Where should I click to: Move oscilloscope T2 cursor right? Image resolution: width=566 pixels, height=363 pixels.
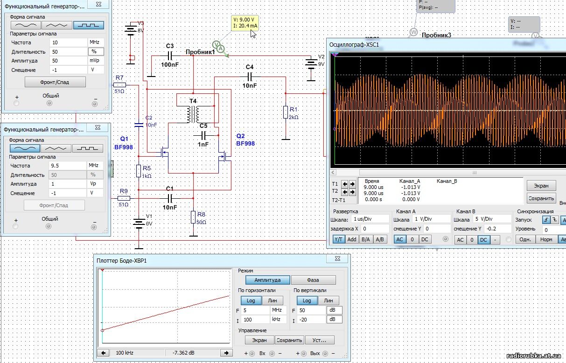[352, 192]
